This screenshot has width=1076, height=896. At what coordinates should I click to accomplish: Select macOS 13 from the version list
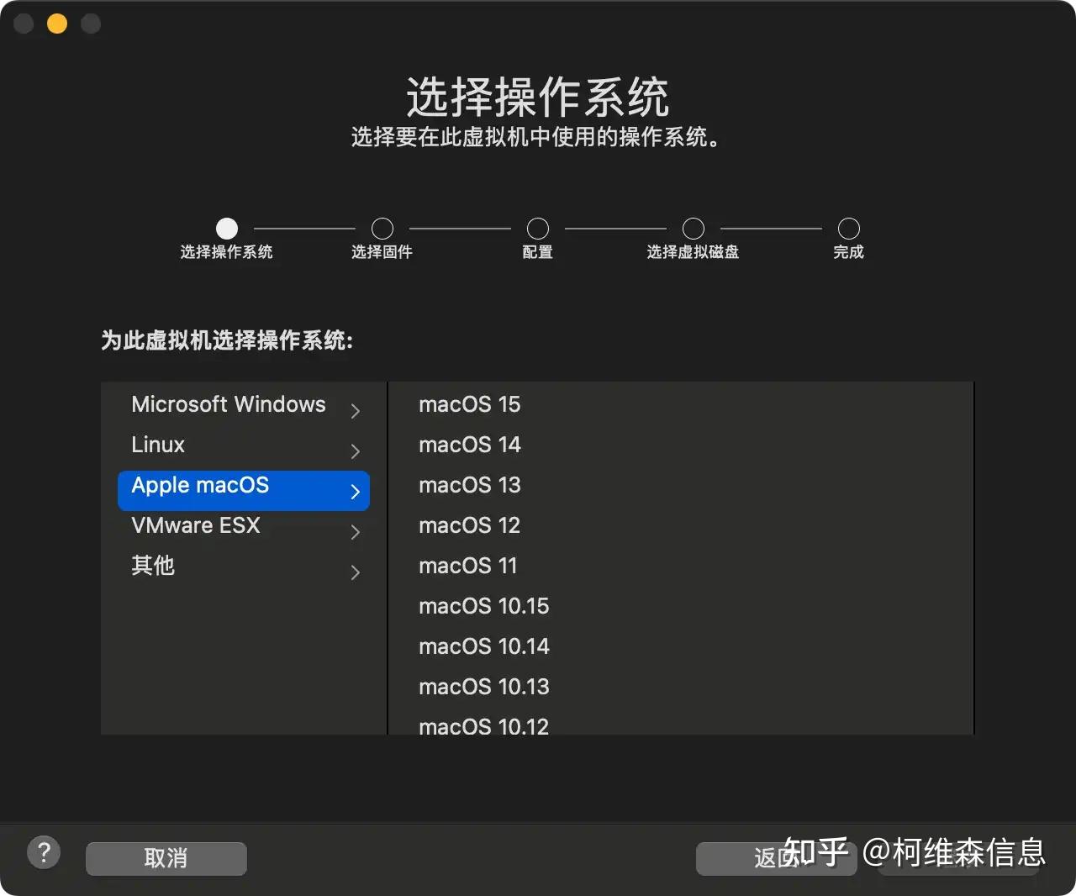coord(470,485)
